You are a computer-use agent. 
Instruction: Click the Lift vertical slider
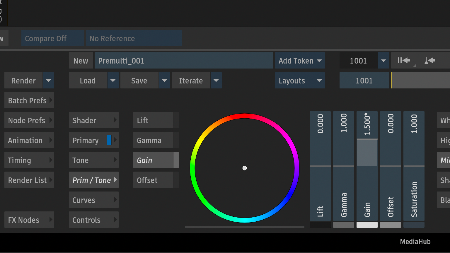click(320, 166)
